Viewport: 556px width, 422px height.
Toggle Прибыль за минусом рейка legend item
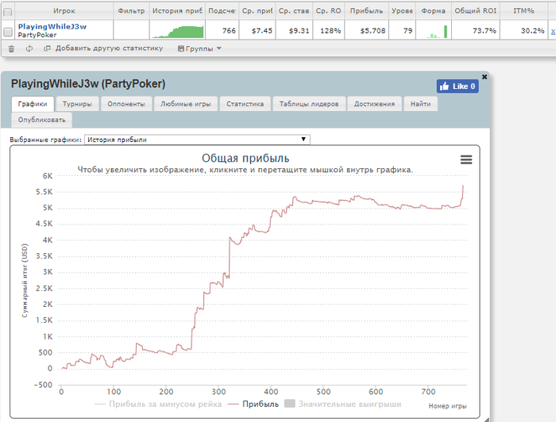[159, 404]
